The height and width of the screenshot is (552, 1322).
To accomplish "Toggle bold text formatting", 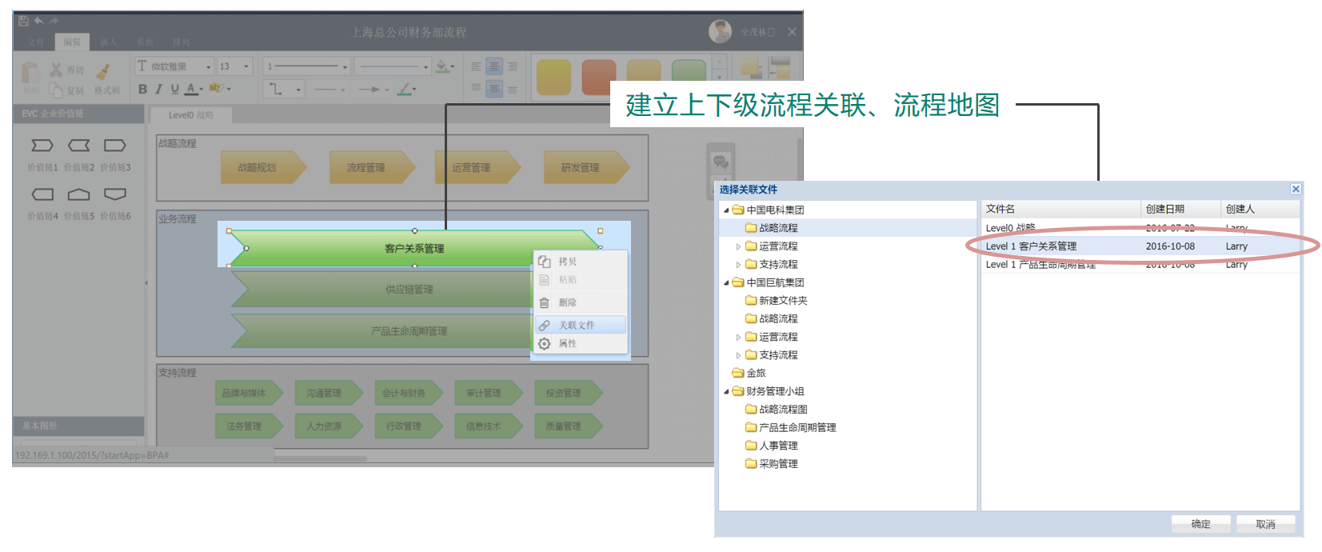I will 142,89.
